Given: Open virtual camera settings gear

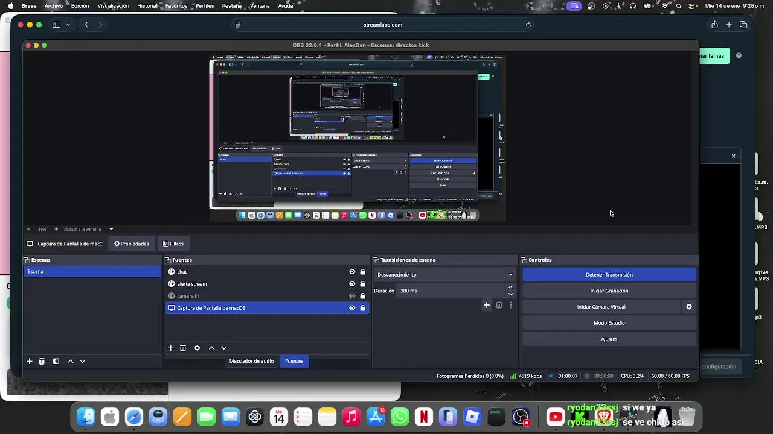Looking at the screenshot, I should tap(689, 307).
